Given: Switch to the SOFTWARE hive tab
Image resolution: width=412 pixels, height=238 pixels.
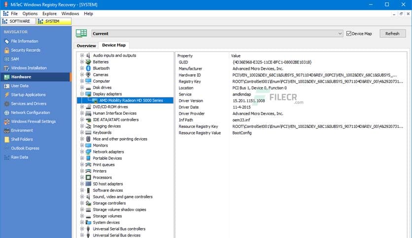Looking at the screenshot, I should [18, 21].
